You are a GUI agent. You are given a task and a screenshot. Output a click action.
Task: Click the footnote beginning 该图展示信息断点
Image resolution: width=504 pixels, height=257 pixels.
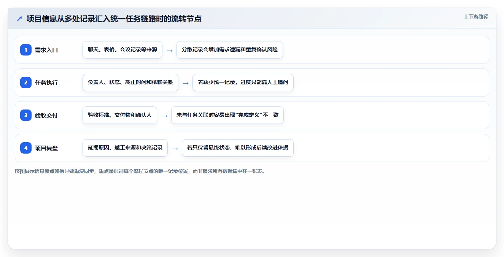(x=140, y=171)
